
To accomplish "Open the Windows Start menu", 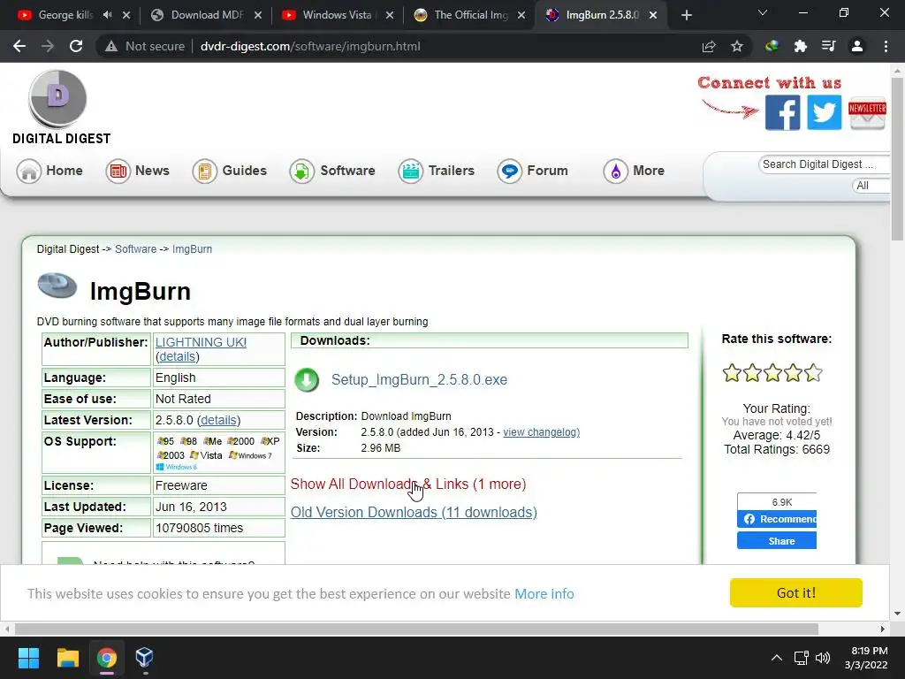I will [x=28, y=658].
